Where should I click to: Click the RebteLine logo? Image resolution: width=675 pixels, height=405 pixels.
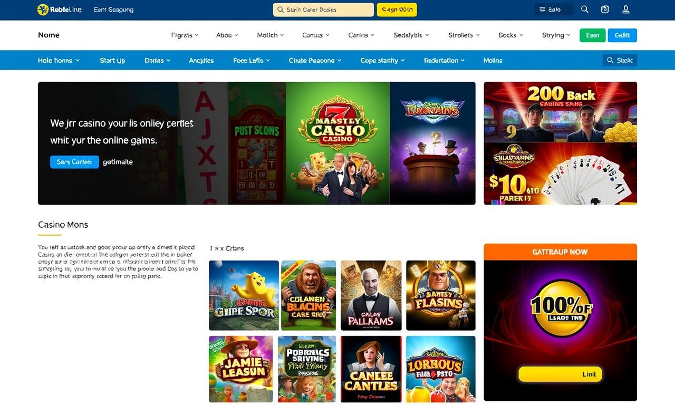coord(59,9)
